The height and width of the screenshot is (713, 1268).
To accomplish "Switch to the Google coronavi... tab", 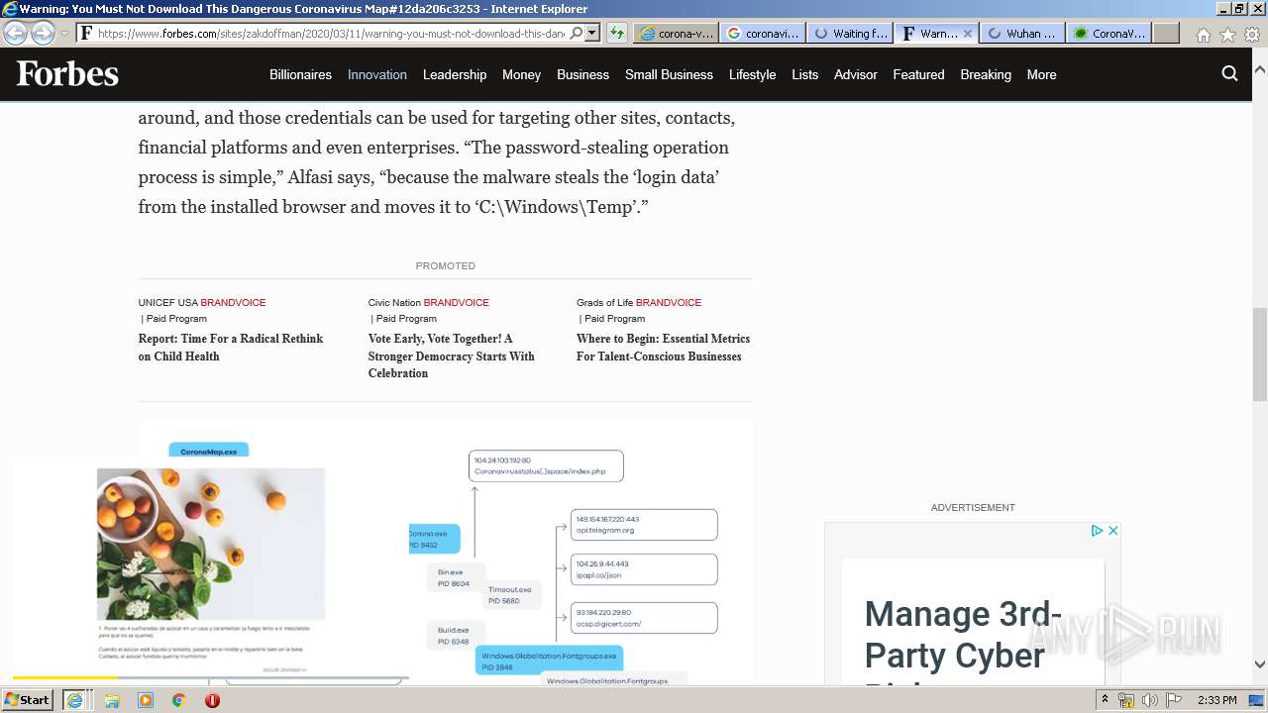I will 763,33.
